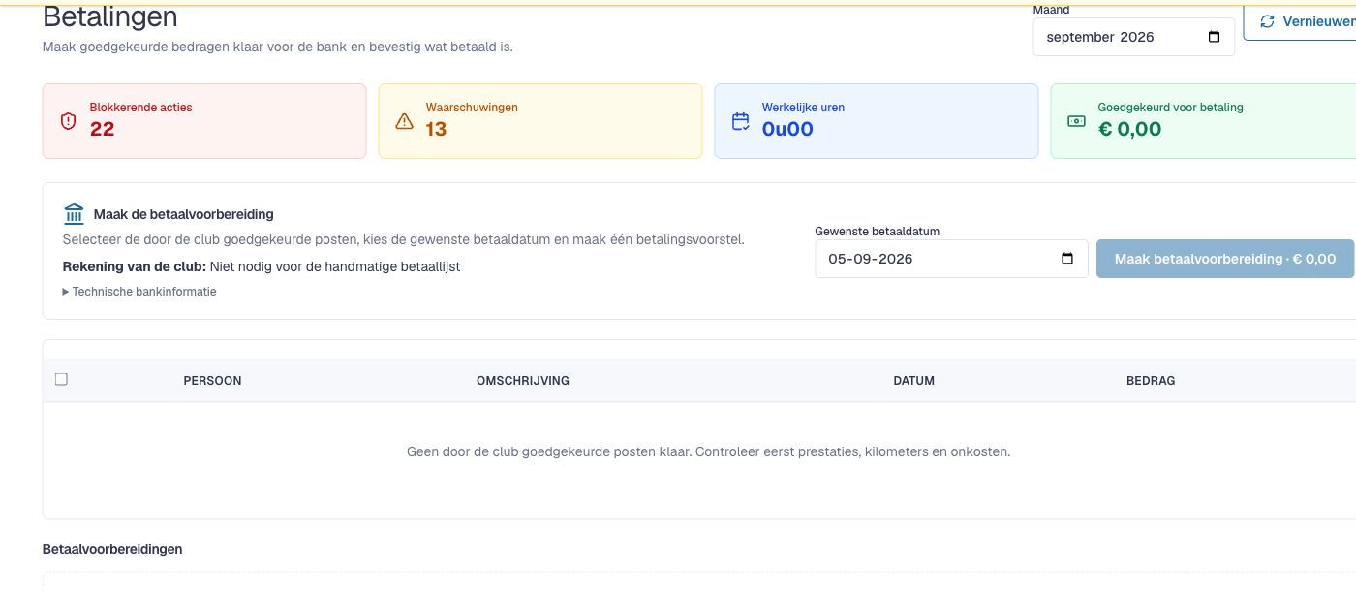Image resolution: width=1356 pixels, height=591 pixels.
Task: Open the calendar picker of Gewenste betaaldatum
Action: tap(1067, 259)
